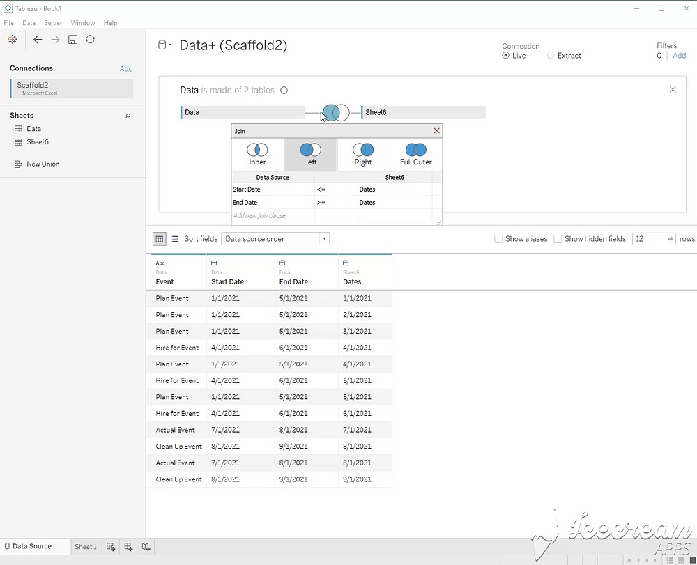Image resolution: width=697 pixels, height=565 pixels.
Task: Select the Inner join type
Action: click(257, 155)
